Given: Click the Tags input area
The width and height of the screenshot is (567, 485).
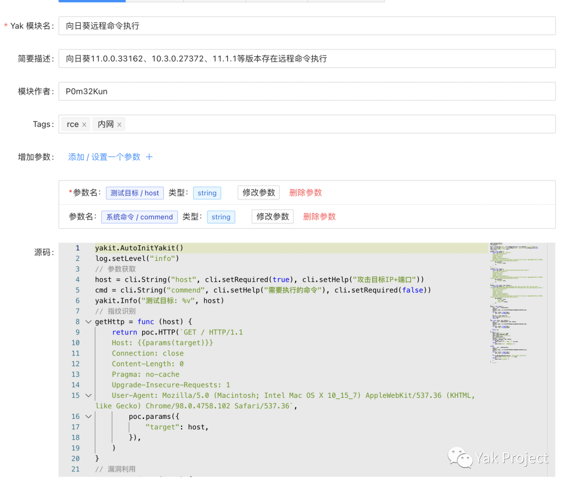Looking at the screenshot, I should [307, 124].
